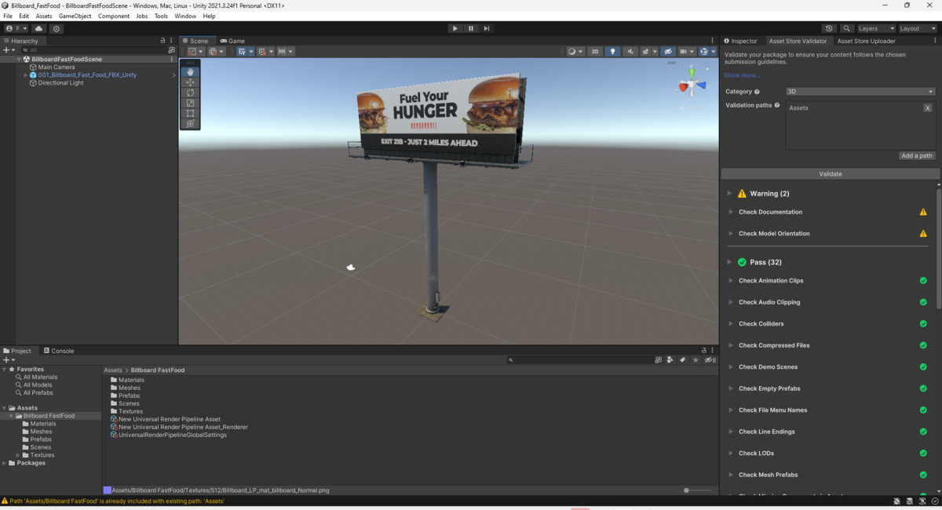
Task: Click the Favorites star icon in Project
Action: tap(695, 360)
